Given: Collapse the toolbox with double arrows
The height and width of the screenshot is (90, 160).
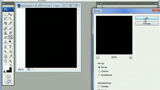Looking at the screenshot, I should click(4, 3).
